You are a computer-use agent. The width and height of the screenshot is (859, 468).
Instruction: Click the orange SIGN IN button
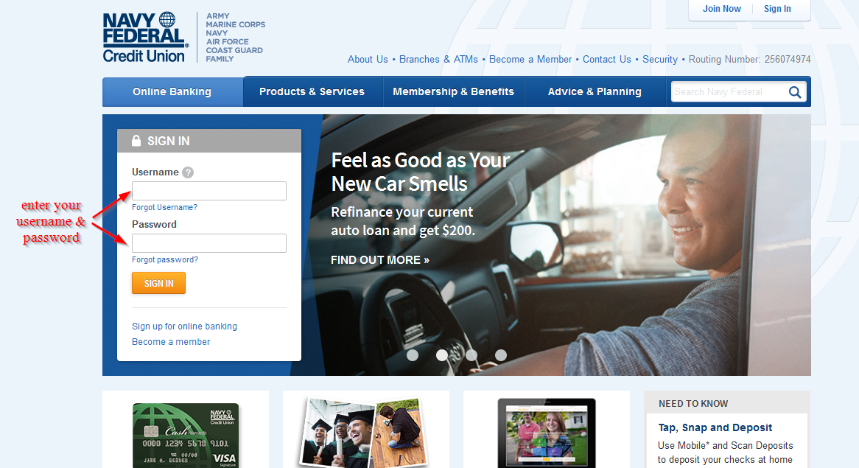pyautogui.click(x=159, y=283)
